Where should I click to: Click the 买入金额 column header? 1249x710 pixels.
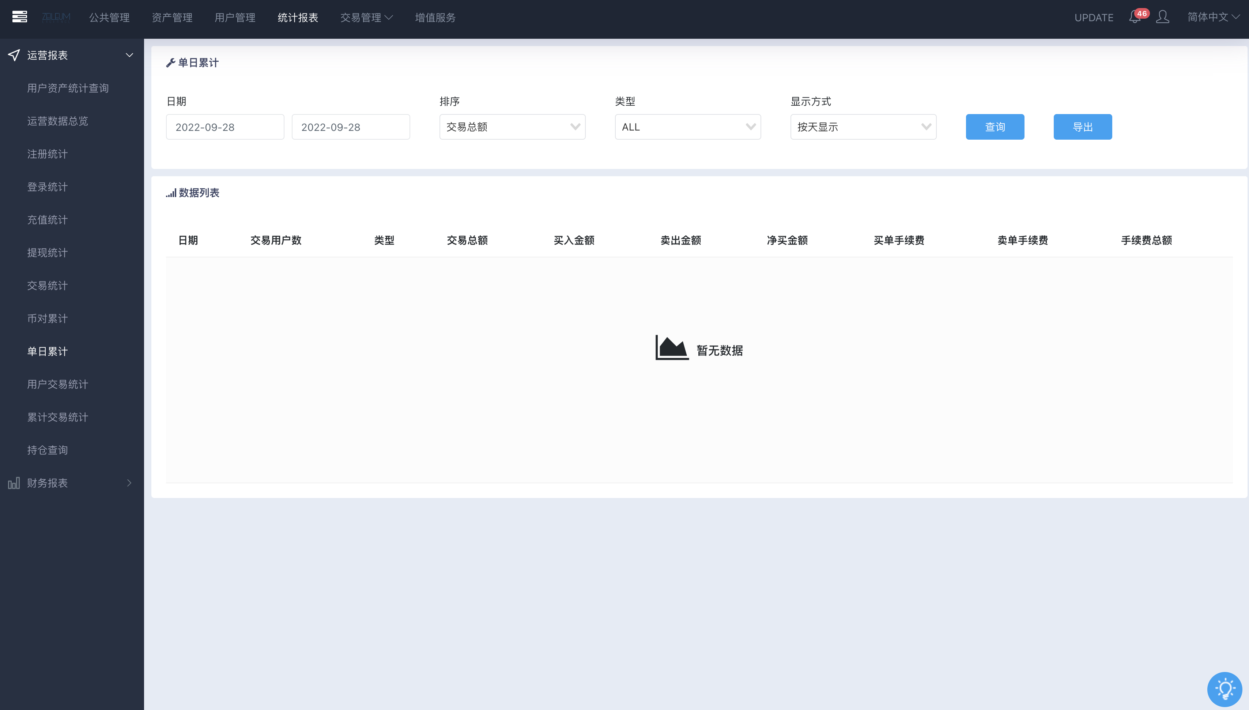(574, 240)
